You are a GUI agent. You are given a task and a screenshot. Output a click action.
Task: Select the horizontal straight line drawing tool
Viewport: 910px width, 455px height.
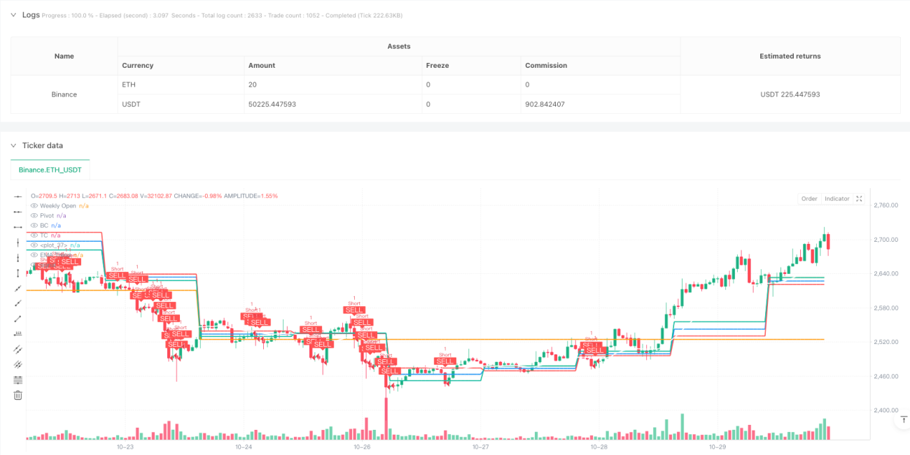click(x=18, y=196)
